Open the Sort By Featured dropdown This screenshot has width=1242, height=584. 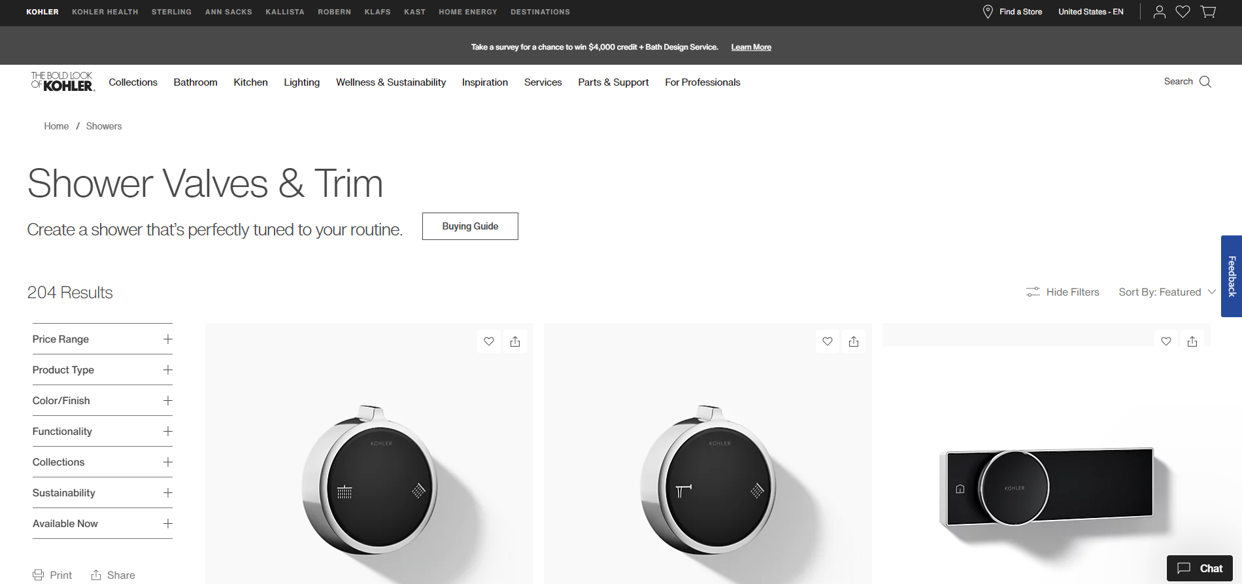click(x=1167, y=292)
